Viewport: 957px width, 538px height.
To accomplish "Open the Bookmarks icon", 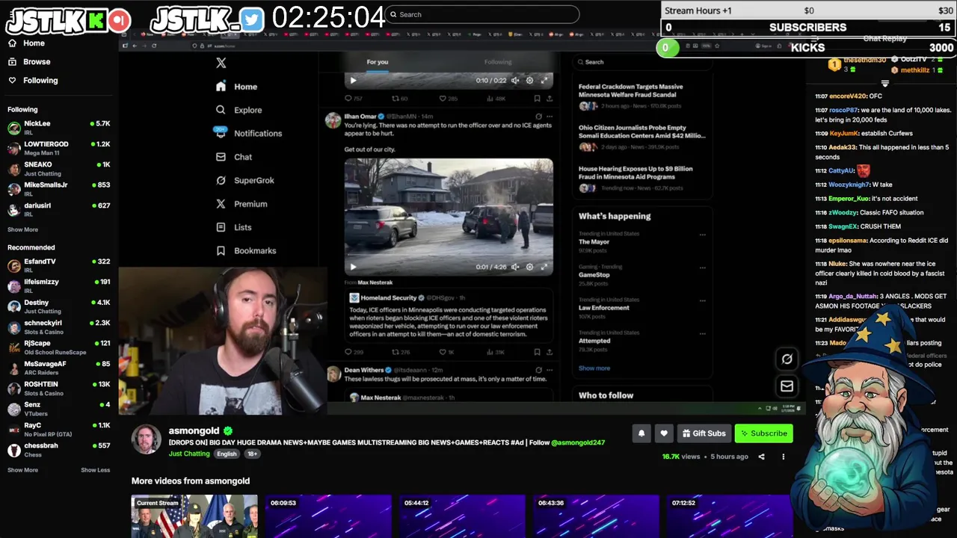I will pos(221,251).
